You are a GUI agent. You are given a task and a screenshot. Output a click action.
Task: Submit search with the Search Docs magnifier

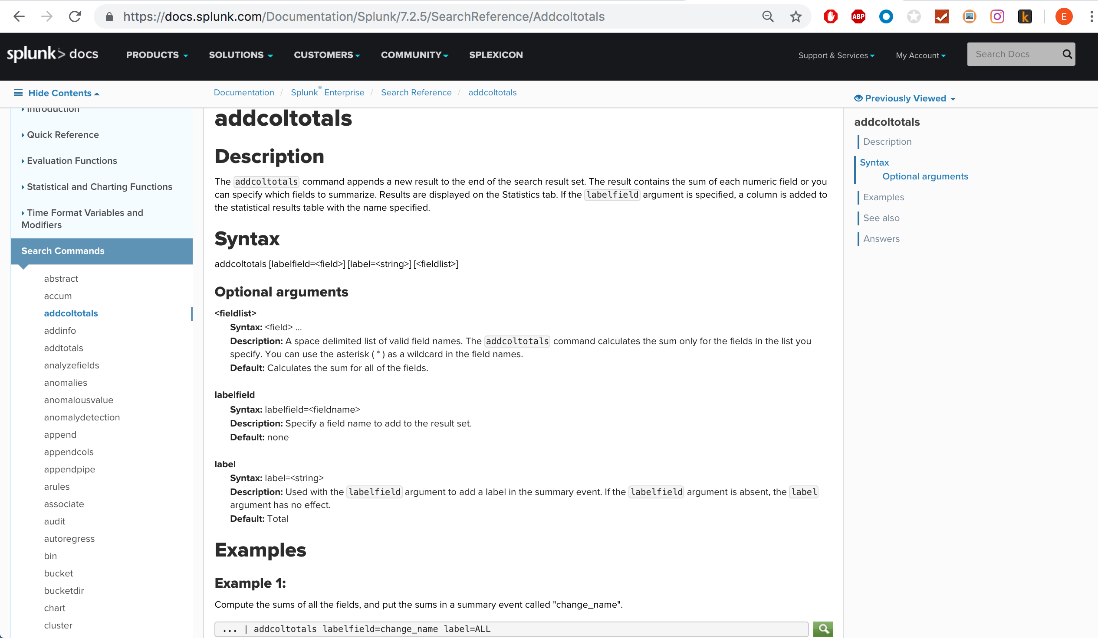(x=1067, y=54)
